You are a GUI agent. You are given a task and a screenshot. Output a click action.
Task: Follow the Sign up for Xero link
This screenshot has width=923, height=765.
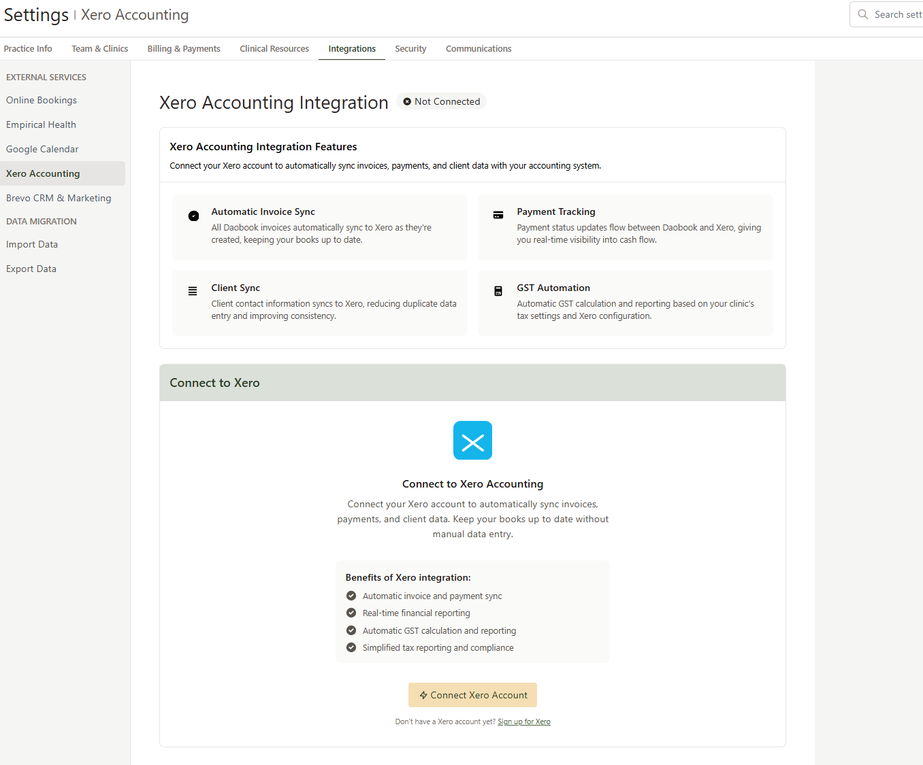tap(524, 721)
